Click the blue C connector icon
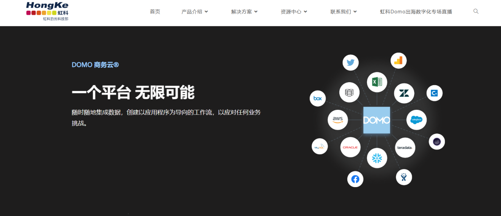The width and height of the screenshot is (501, 216). coord(434,93)
